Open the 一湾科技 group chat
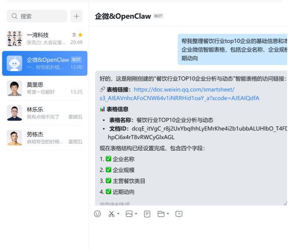The width and height of the screenshot is (288, 250). tap(45, 38)
